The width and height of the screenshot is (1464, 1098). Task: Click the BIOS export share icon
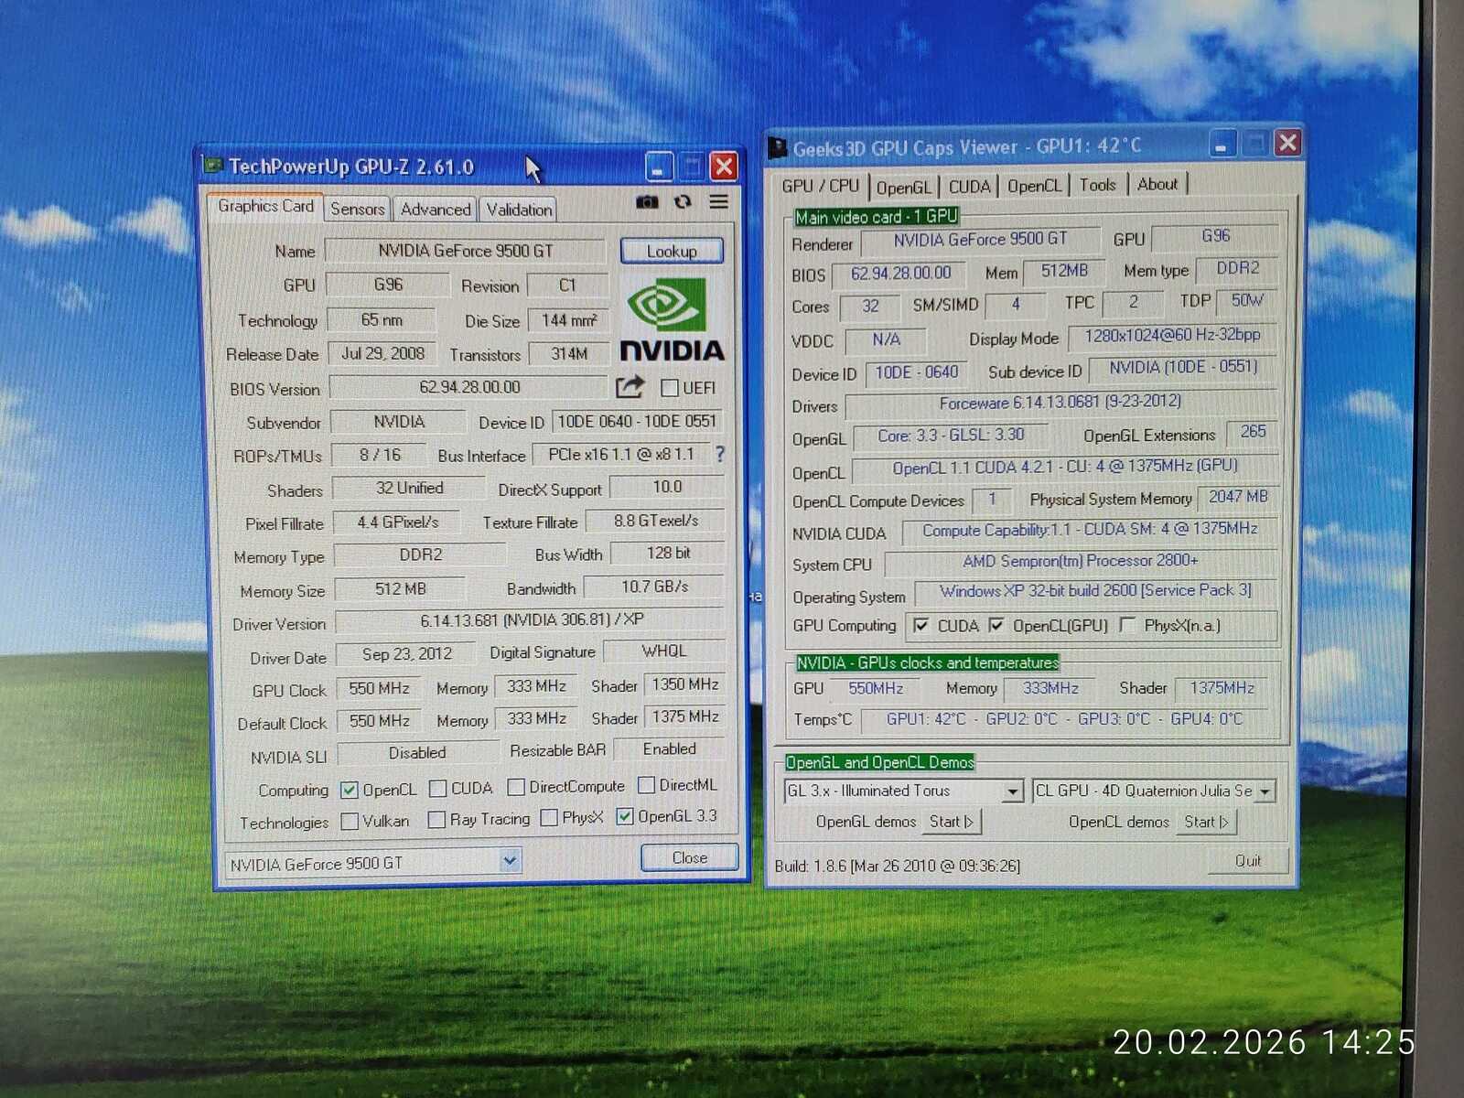click(630, 387)
